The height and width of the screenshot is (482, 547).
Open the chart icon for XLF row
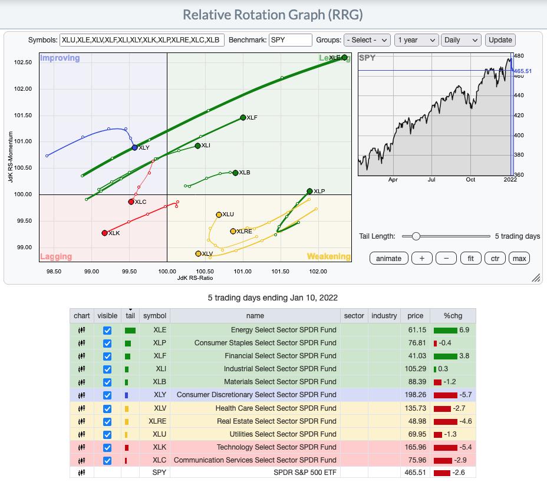coord(81,356)
